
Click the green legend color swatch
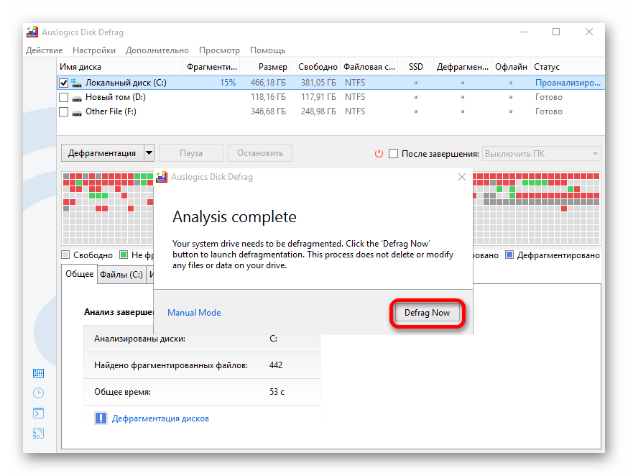(124, 255)
